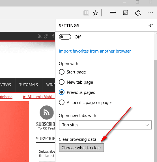
Task: Open the Hub three-lines icon
Action: 113,13
